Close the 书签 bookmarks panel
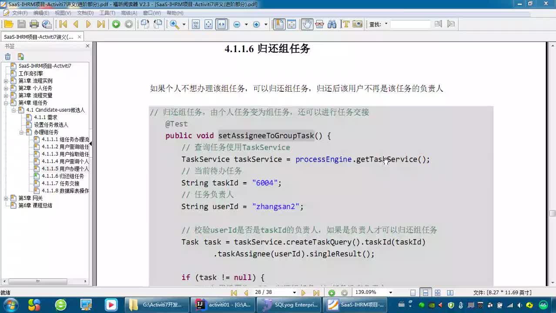 (87, 46)
